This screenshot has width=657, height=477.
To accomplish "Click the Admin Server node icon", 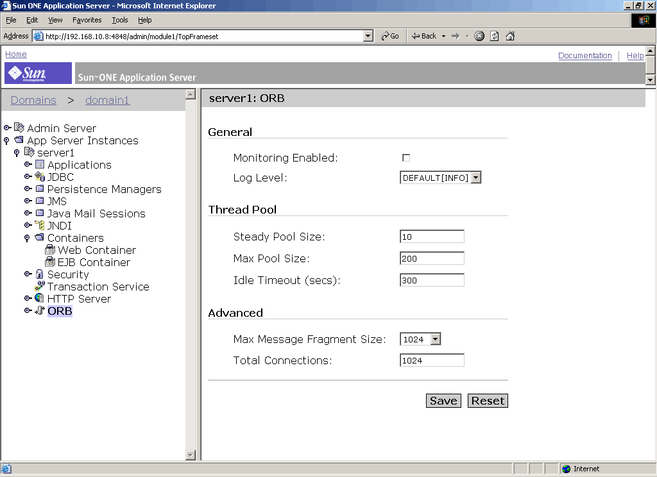I will (19, 128).
